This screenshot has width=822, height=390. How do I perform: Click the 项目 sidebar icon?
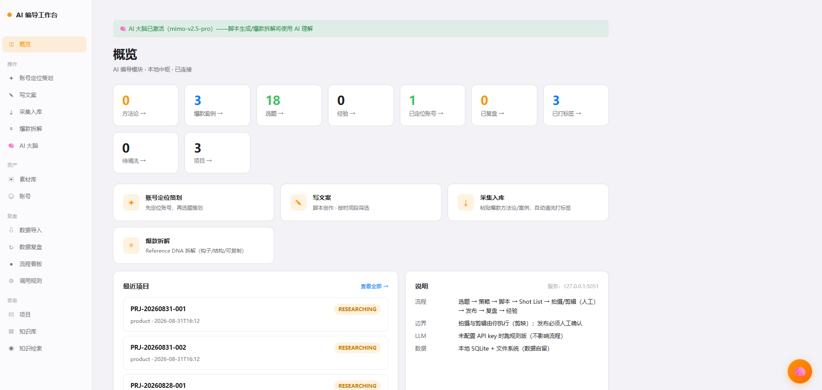pyautogui.click(x=11, y=315)
